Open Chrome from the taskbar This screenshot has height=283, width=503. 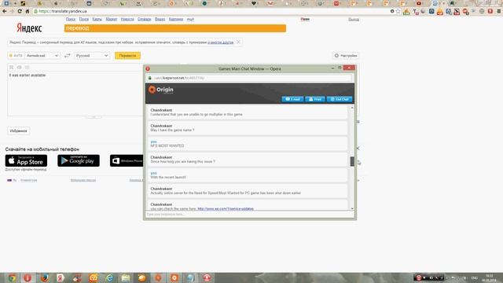pyautogui.click(x=12, y=277)
